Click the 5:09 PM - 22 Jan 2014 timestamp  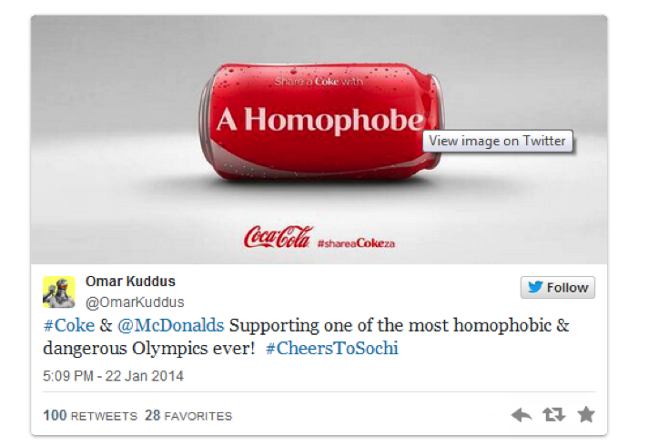click(x=113, y=376)
